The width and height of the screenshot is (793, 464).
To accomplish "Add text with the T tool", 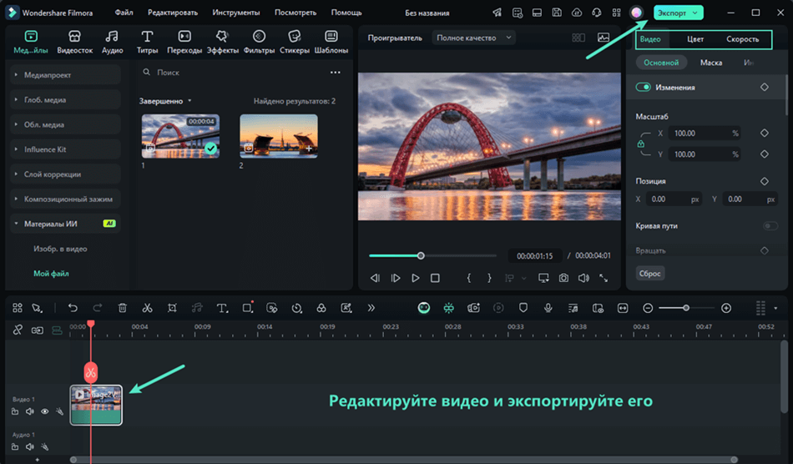I will point(222,308).
